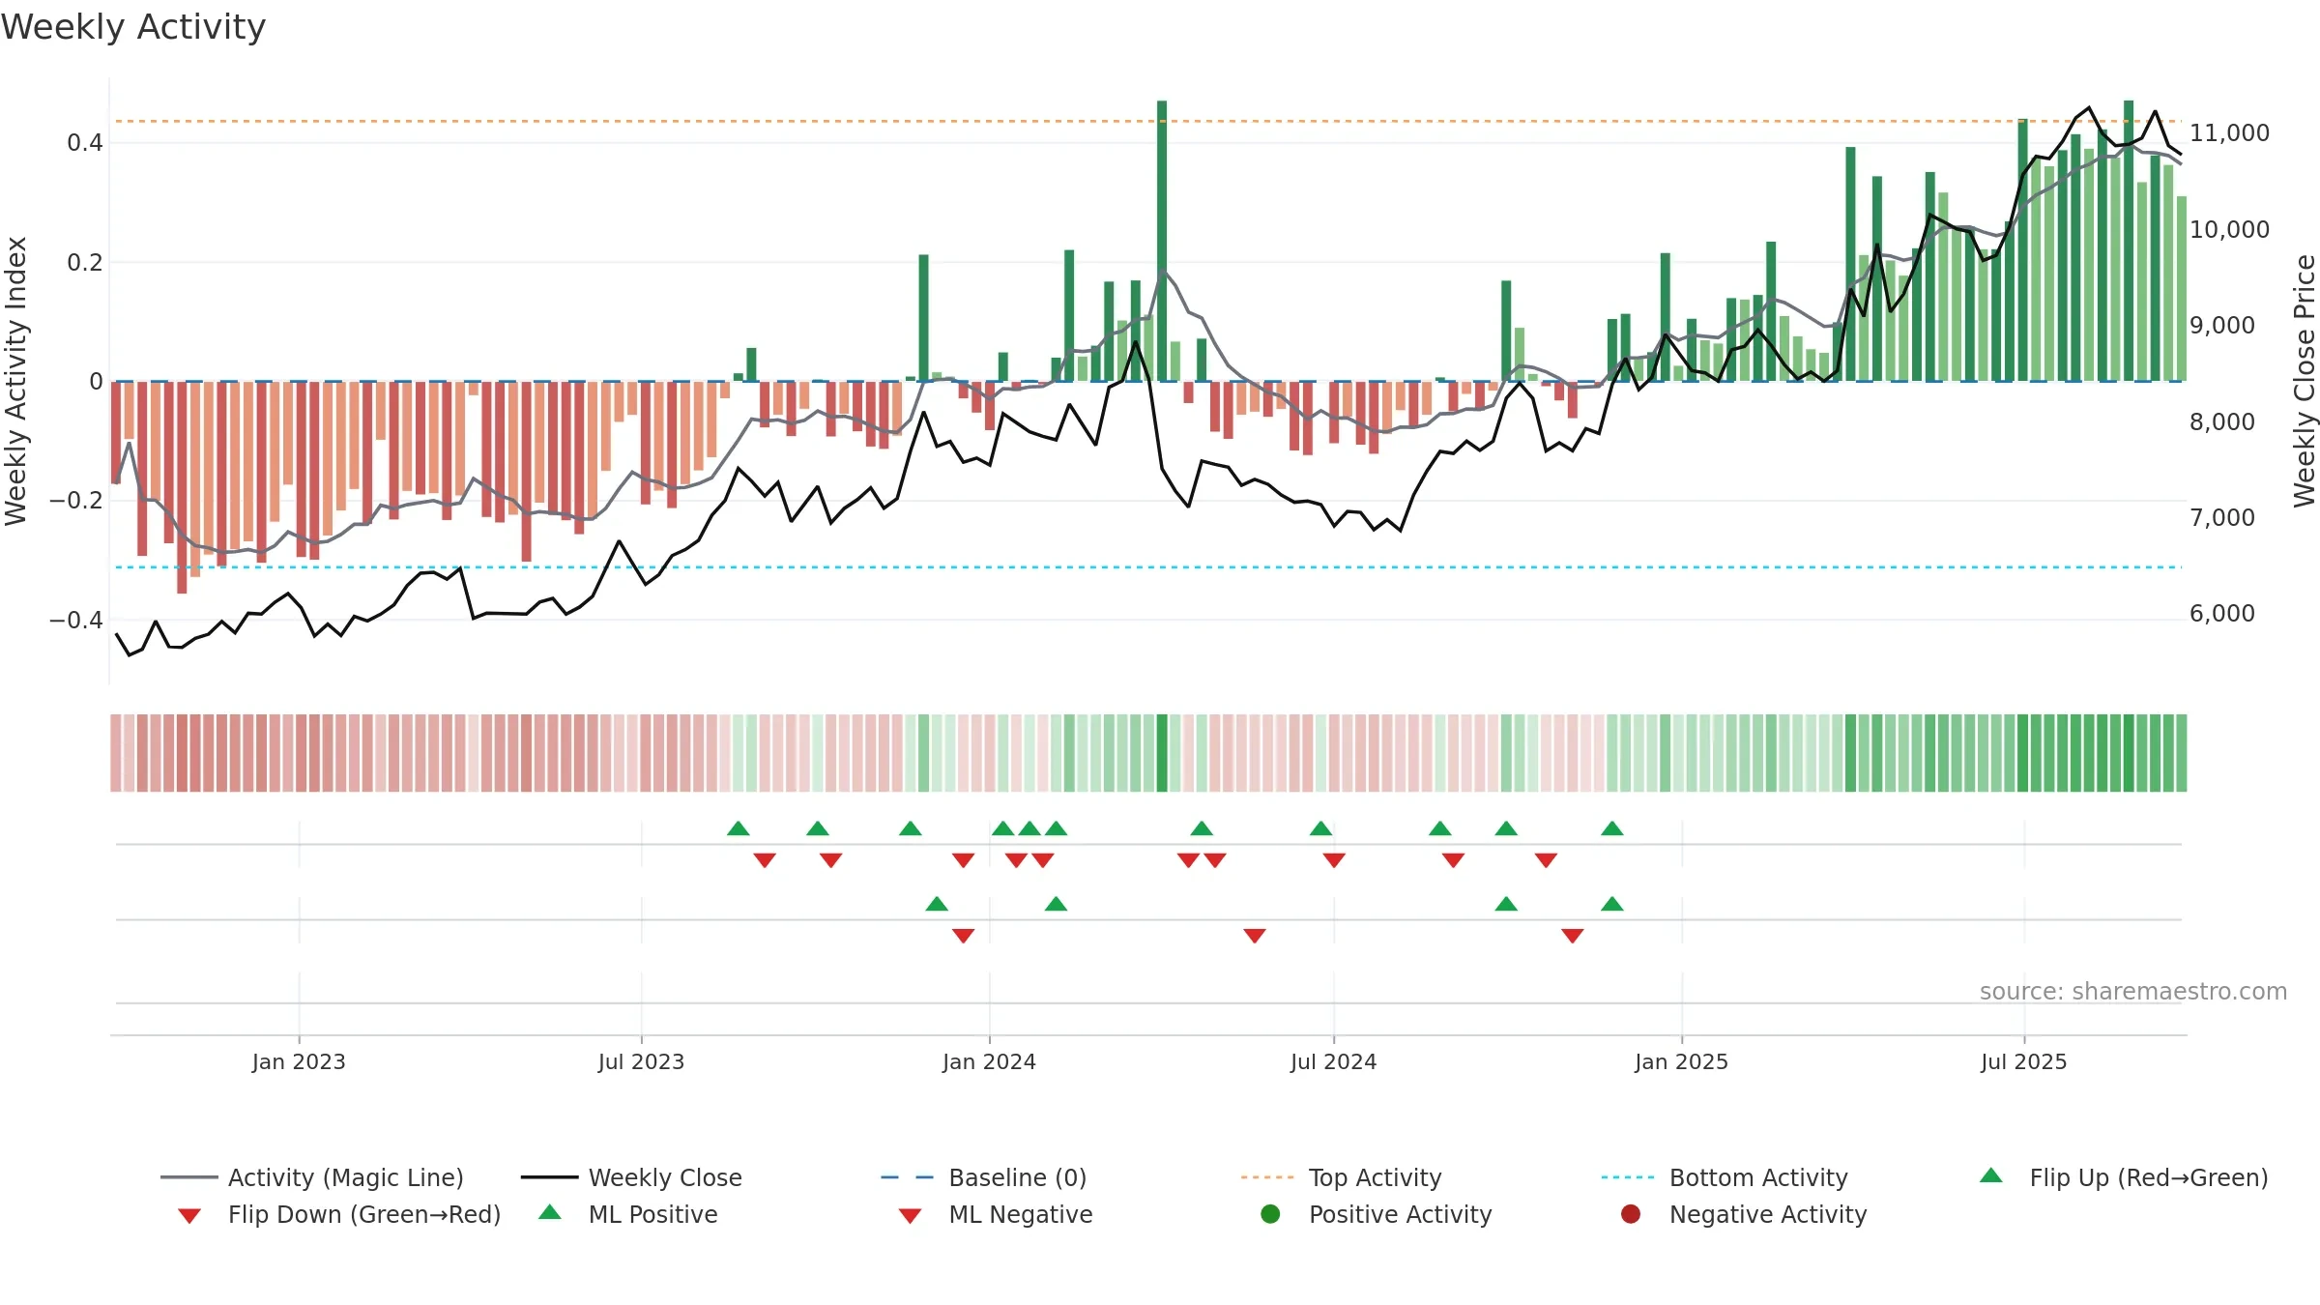Viewport: 2320px width, 1305px height.
Task: Click the green triangle icon beside Flip Up legend
Action: click(1991, 1175)
